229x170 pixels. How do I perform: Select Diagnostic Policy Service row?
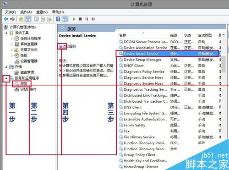point(169,71)
